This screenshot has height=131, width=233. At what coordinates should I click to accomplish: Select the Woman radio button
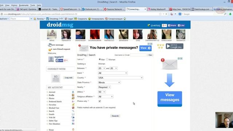(107, 59)
